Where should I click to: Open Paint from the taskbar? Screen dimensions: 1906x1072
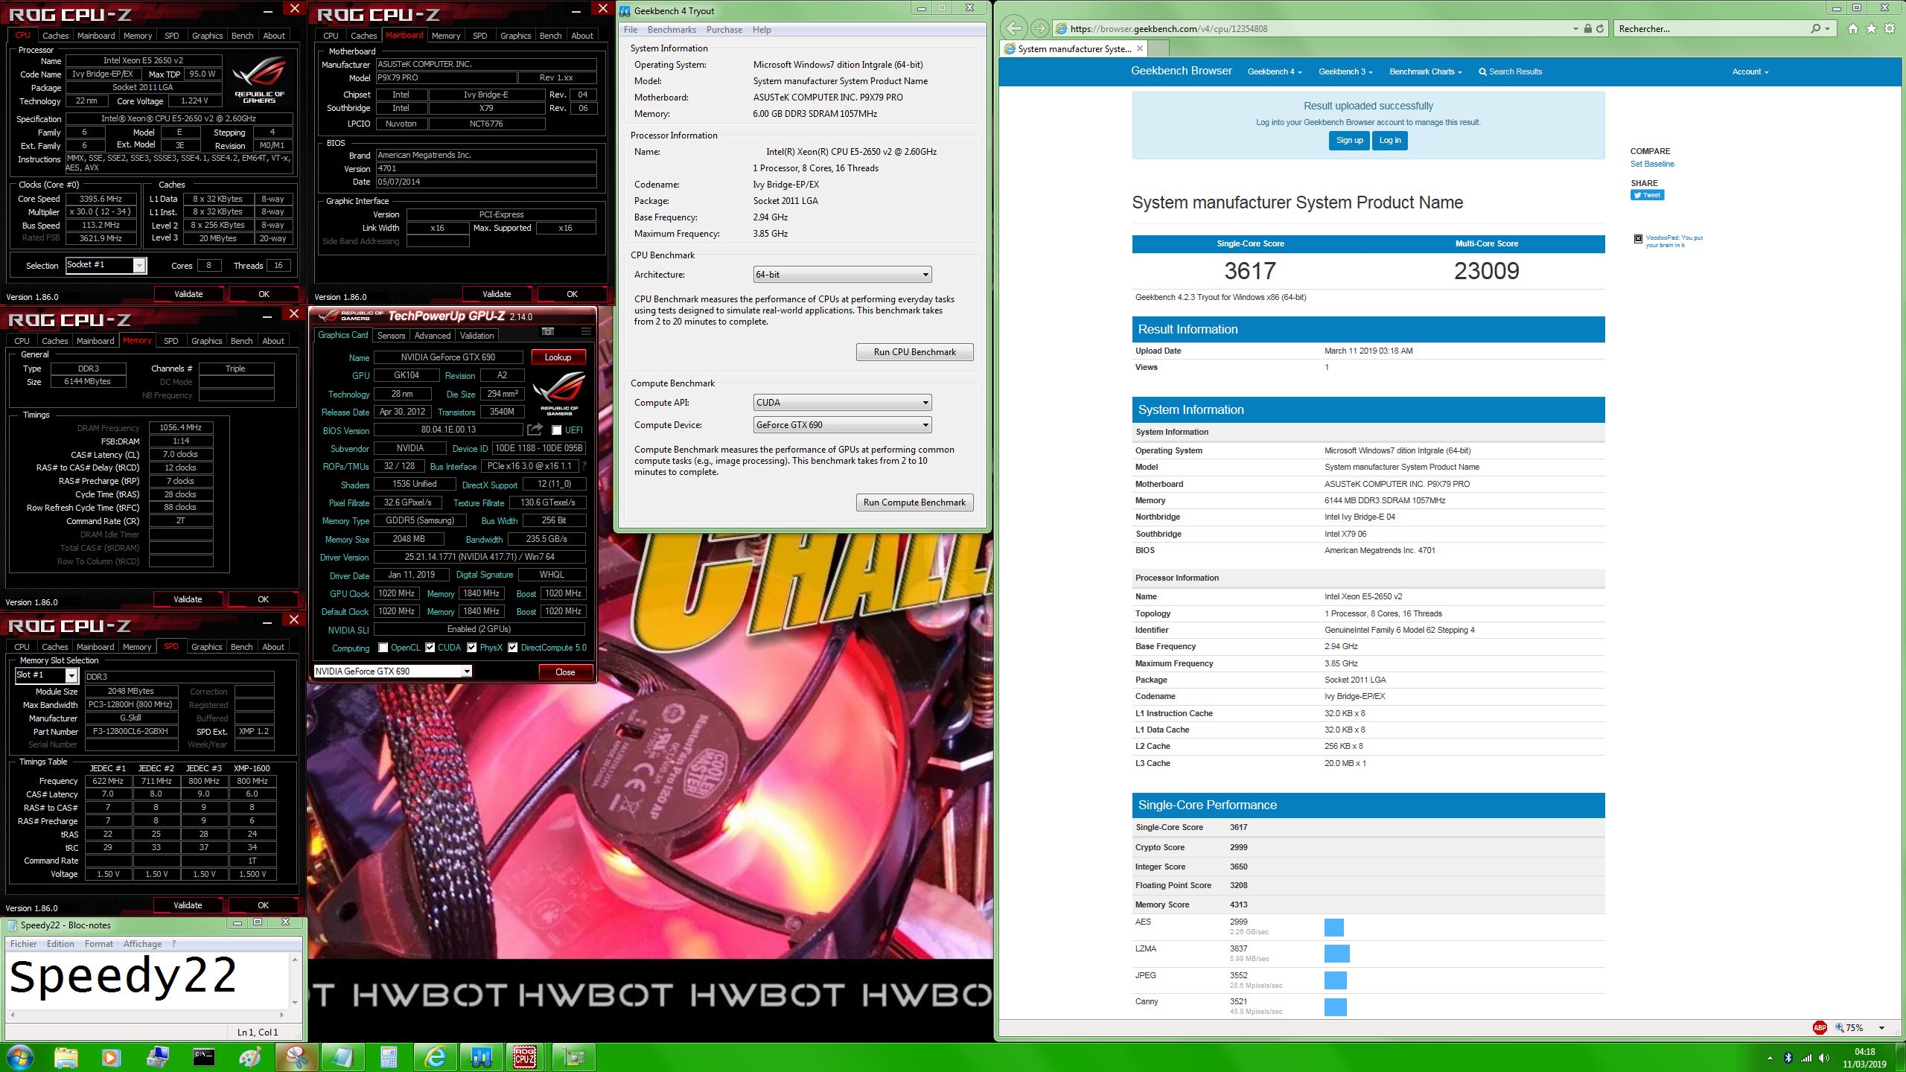tap(250, 1057)
